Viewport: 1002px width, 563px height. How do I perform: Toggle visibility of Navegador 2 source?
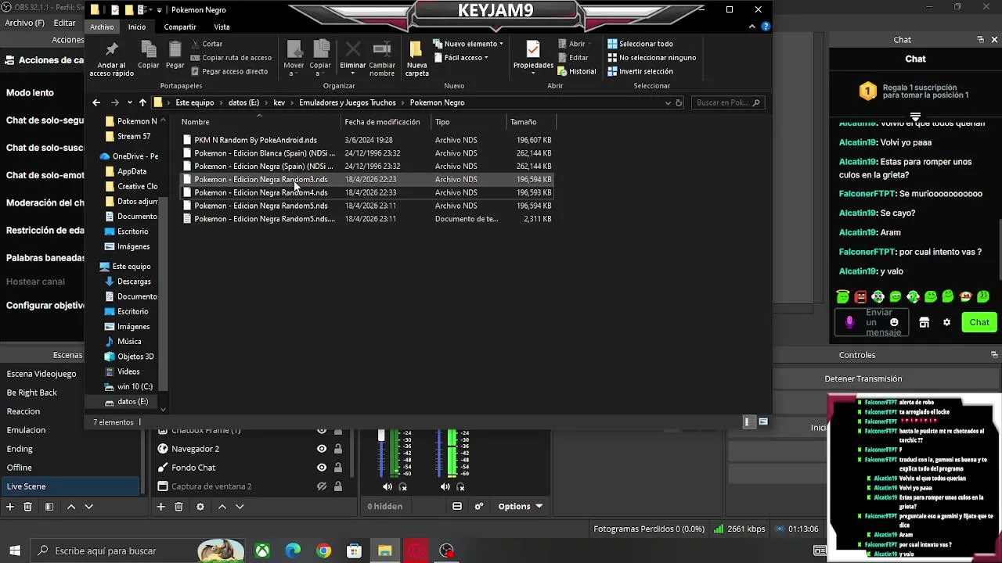322,449
